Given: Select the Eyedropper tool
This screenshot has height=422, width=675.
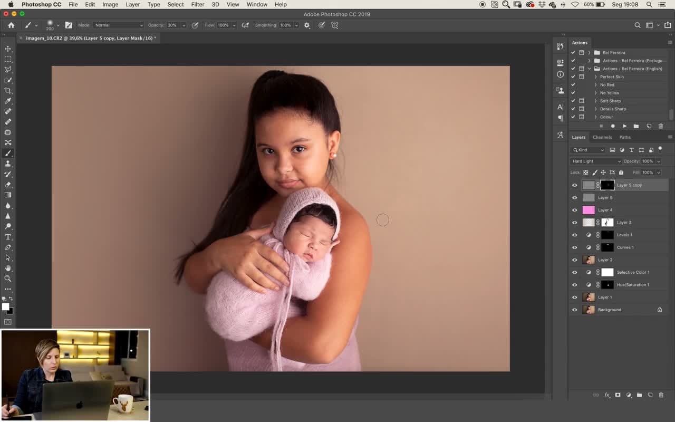Looking at the screenshot, I should 8,101.
